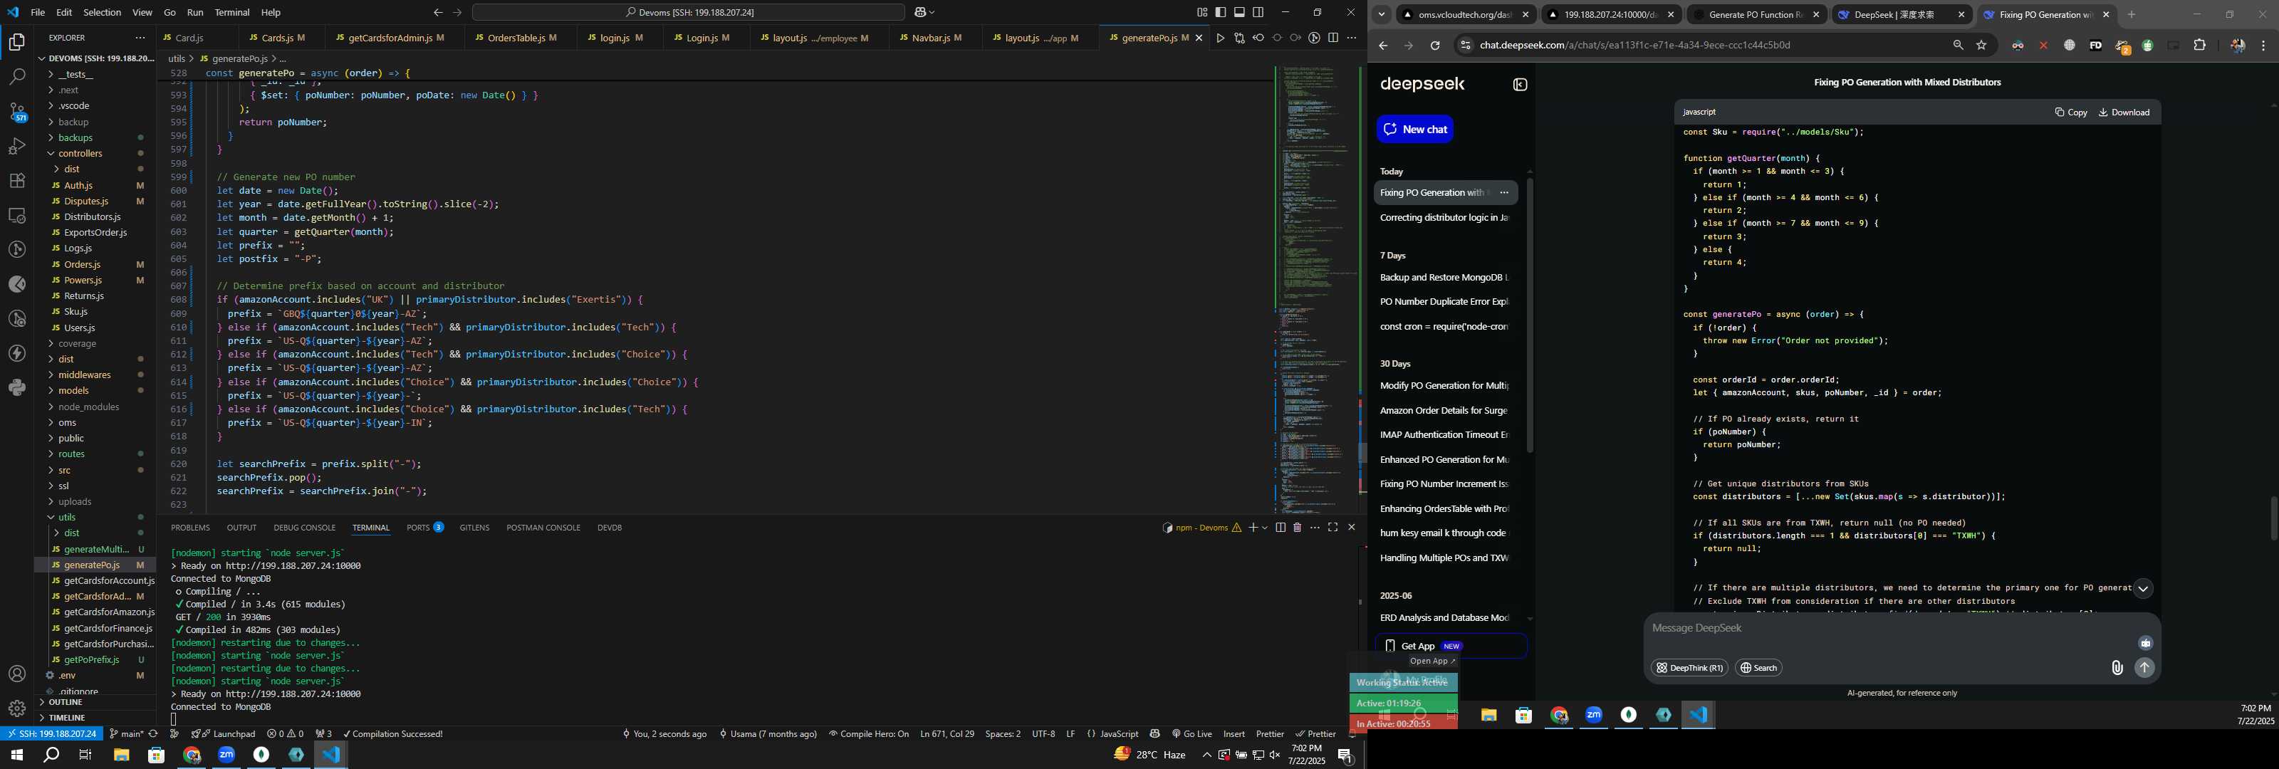Open the Explorer view in the activity bar
Screen dimensions: 2279x769
(x=17, y=43)
